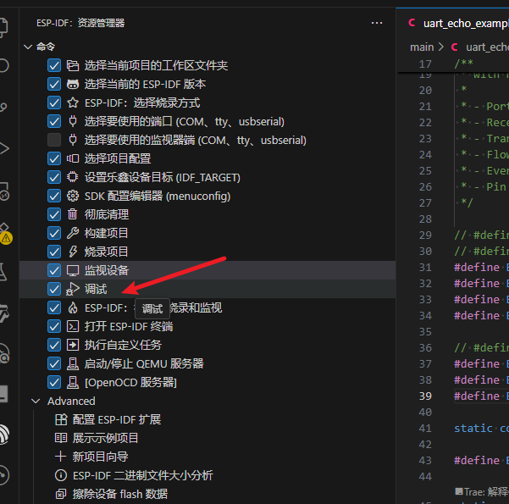Click the gear icon for SDK 配置编辑器
The image size is (509, 504).
pos(73,196)
